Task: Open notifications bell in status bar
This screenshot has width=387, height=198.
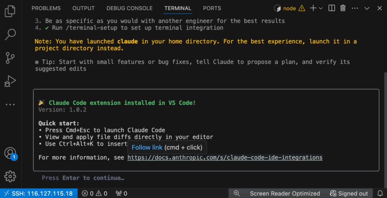Action: (x=380, y=193)
